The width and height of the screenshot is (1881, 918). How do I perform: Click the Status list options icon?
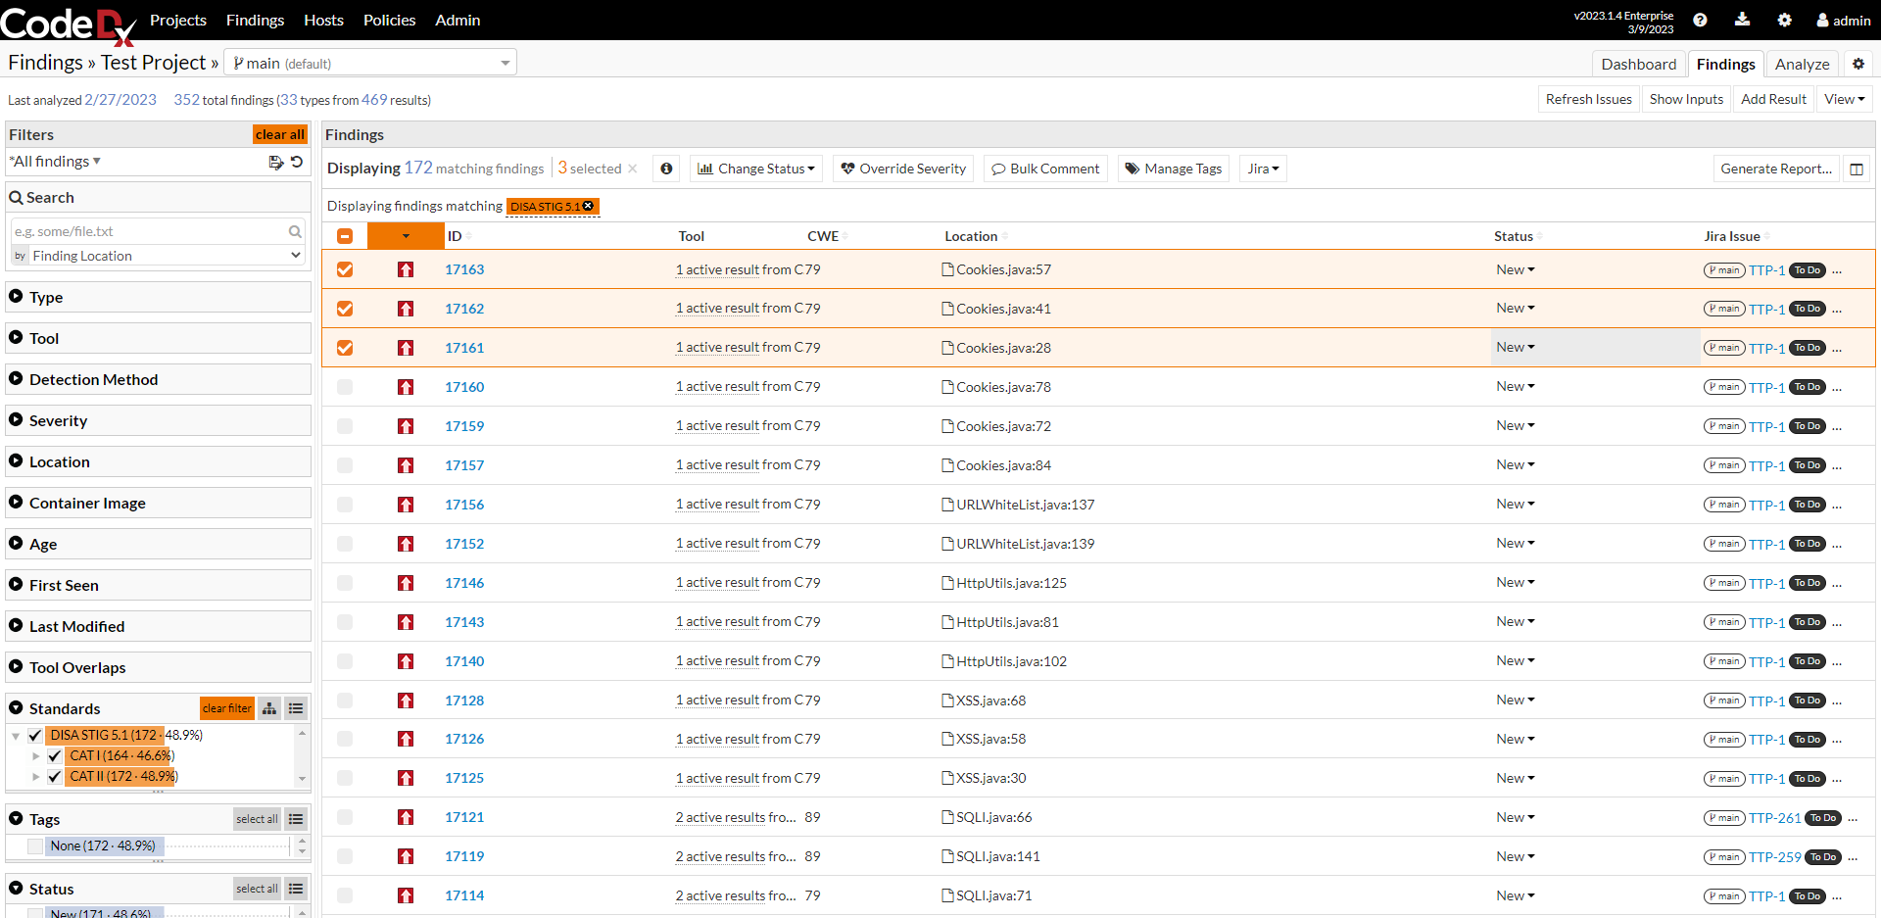pos(296,889)
